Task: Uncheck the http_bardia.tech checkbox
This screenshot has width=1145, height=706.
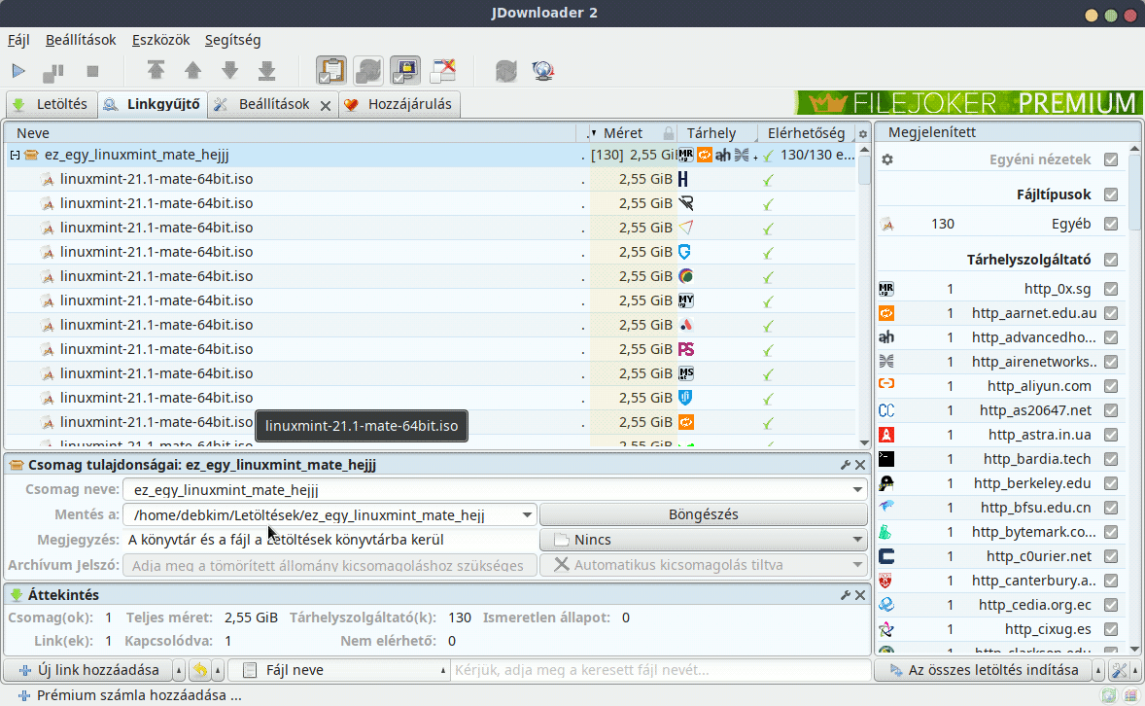Action: (x=1111, y=459)
